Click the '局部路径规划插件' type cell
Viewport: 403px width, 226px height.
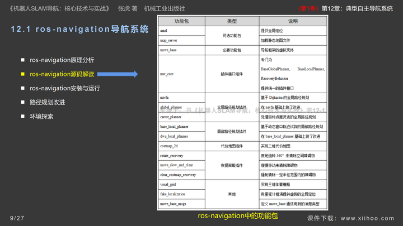click(232, 132)
